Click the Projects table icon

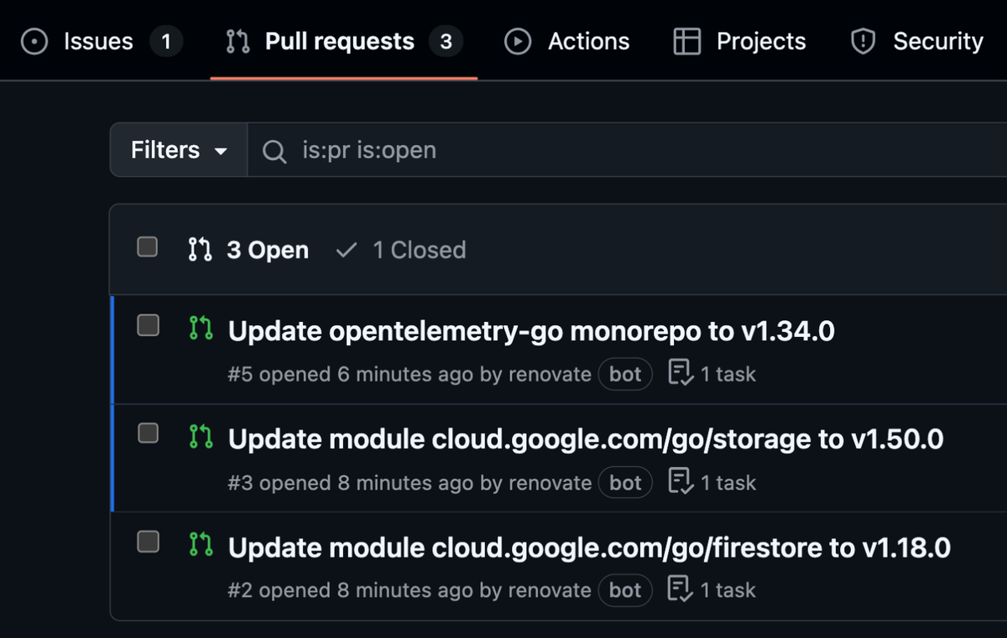pos(687,42)
